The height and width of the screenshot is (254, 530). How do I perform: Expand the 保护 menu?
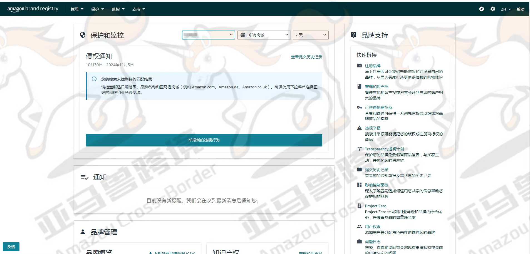click(98, 9)
